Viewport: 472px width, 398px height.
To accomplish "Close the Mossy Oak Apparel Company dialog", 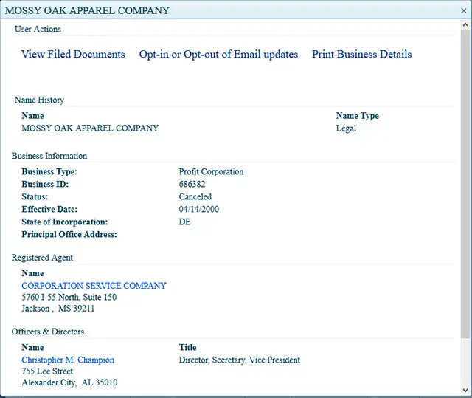I will 464,10.
